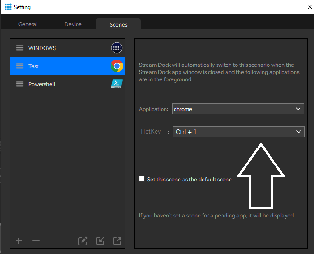The height and width of the screenshot is (254, 314).
Task: Click the 'Stream Dock will automatically switch' description
Action: 219,72
